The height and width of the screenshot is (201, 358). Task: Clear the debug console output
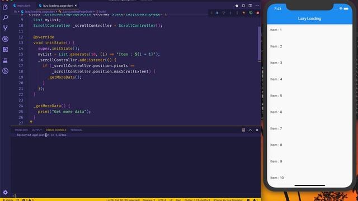pyautogui.click(x=243, y=130)
